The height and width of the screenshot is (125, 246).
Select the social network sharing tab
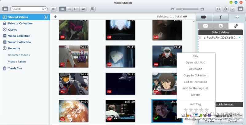(220, 26)
